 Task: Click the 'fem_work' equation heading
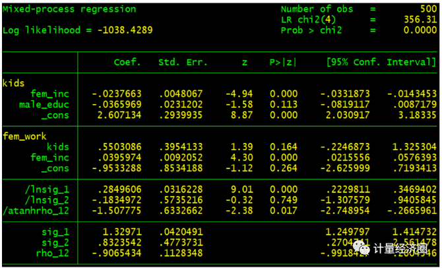click(x=24, y=136)
